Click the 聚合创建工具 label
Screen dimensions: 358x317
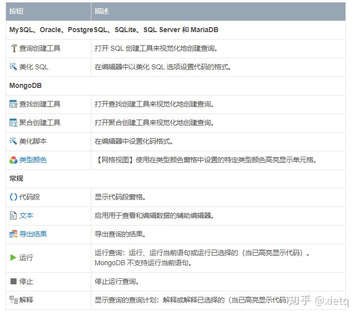(40, 123)
